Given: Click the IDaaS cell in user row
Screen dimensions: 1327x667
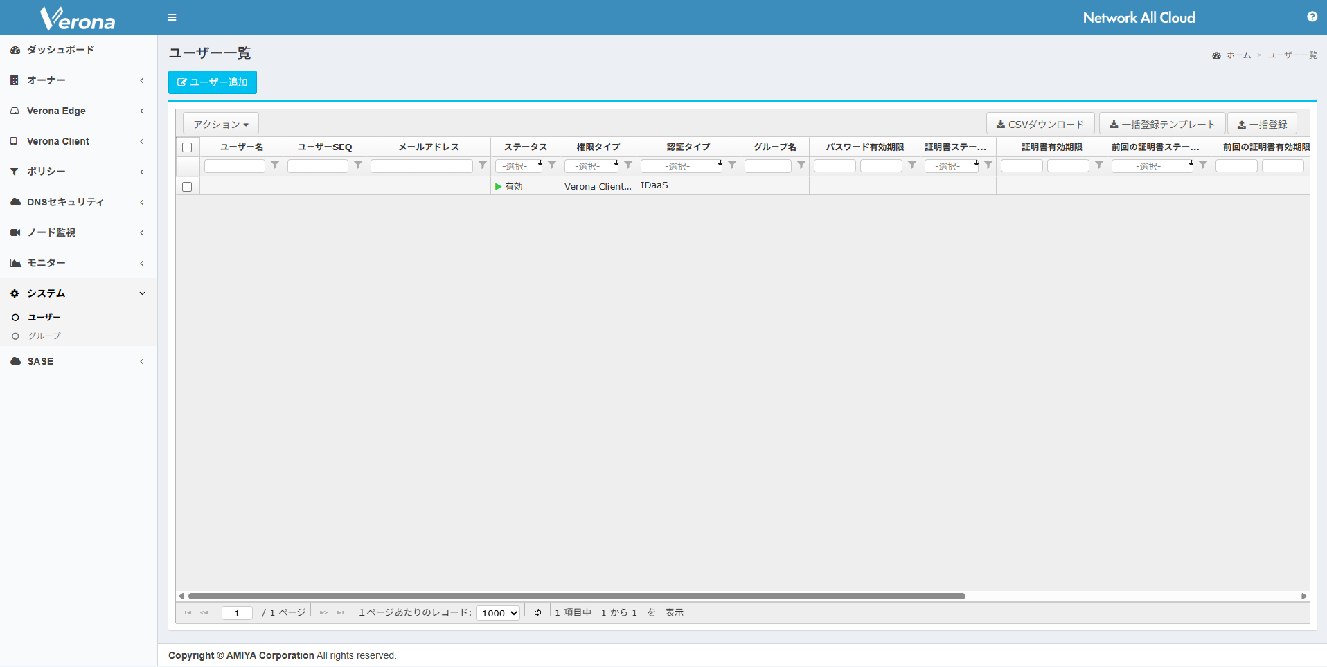Looking at the screenshot, I should (688, 185).
